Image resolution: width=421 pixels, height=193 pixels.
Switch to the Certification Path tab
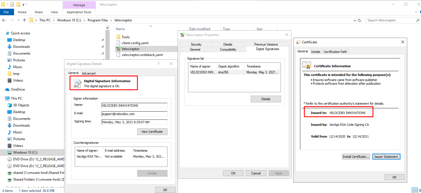335,51
